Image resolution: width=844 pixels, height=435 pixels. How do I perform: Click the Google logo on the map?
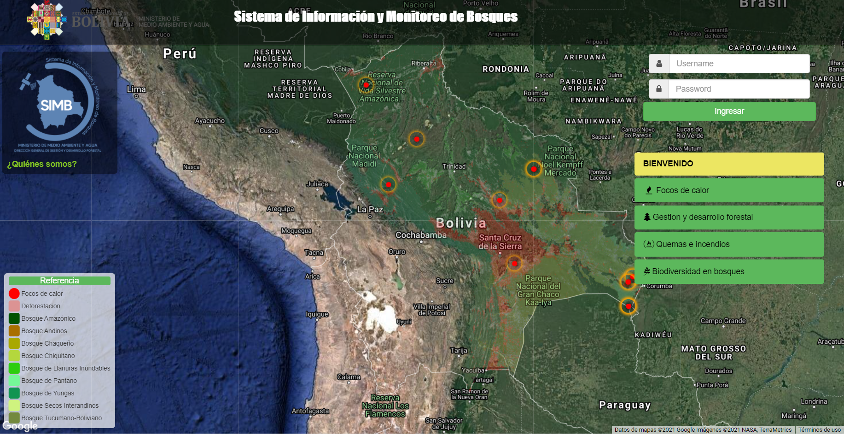(x=20, y=426)
